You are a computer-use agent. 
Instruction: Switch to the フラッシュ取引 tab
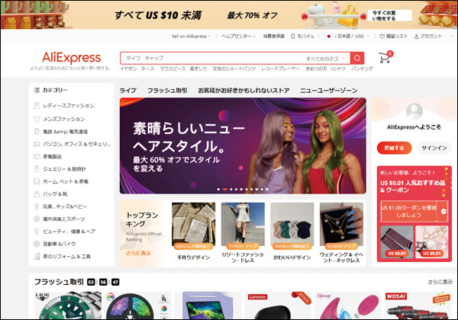click(167, 91)
